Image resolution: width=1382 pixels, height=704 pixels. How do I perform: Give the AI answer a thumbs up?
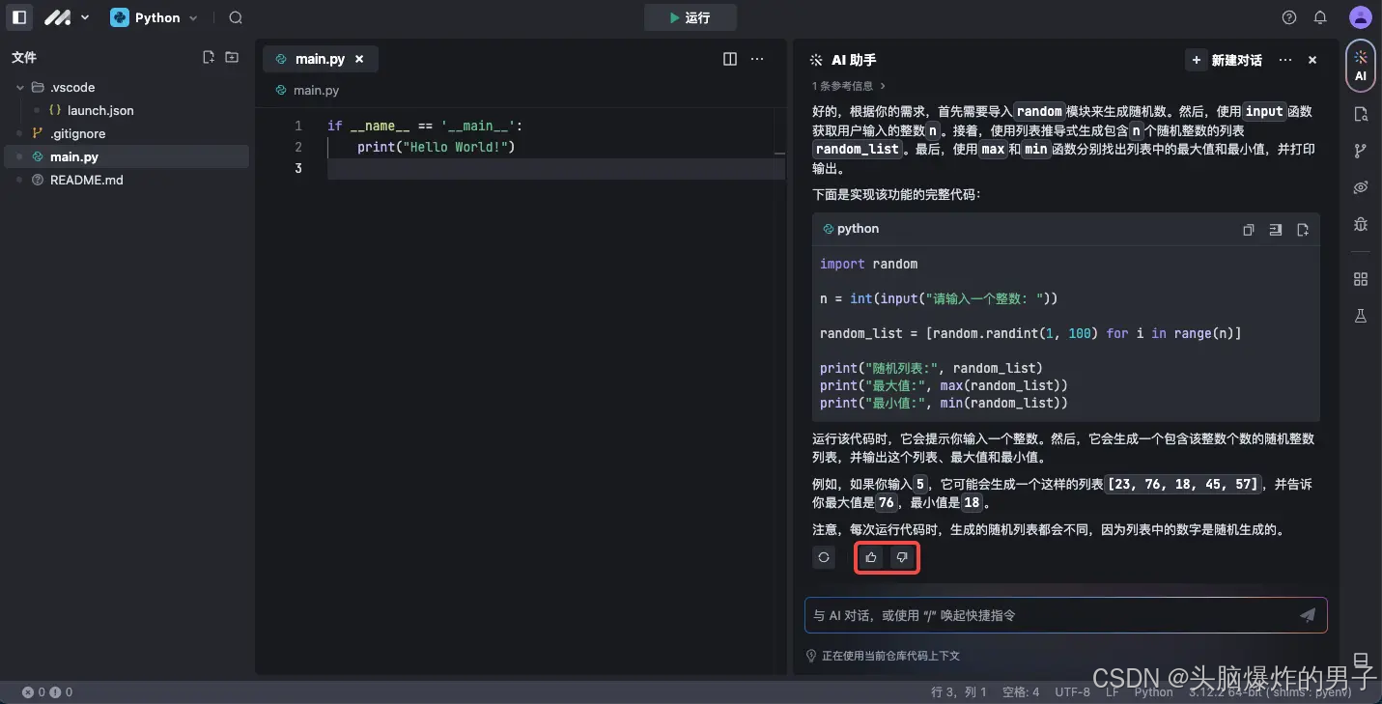pyautogui.click(x=870, y=557)
